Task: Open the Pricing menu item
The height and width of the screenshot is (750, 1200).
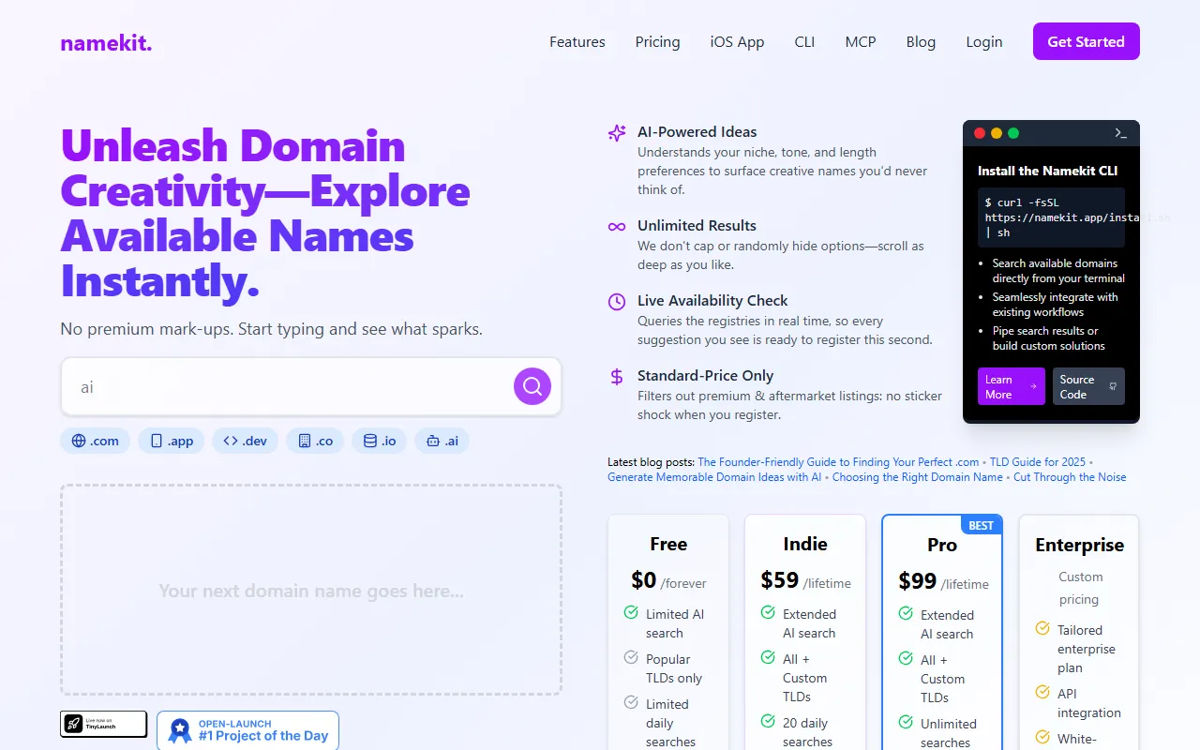Action: (x=657, y=42)
